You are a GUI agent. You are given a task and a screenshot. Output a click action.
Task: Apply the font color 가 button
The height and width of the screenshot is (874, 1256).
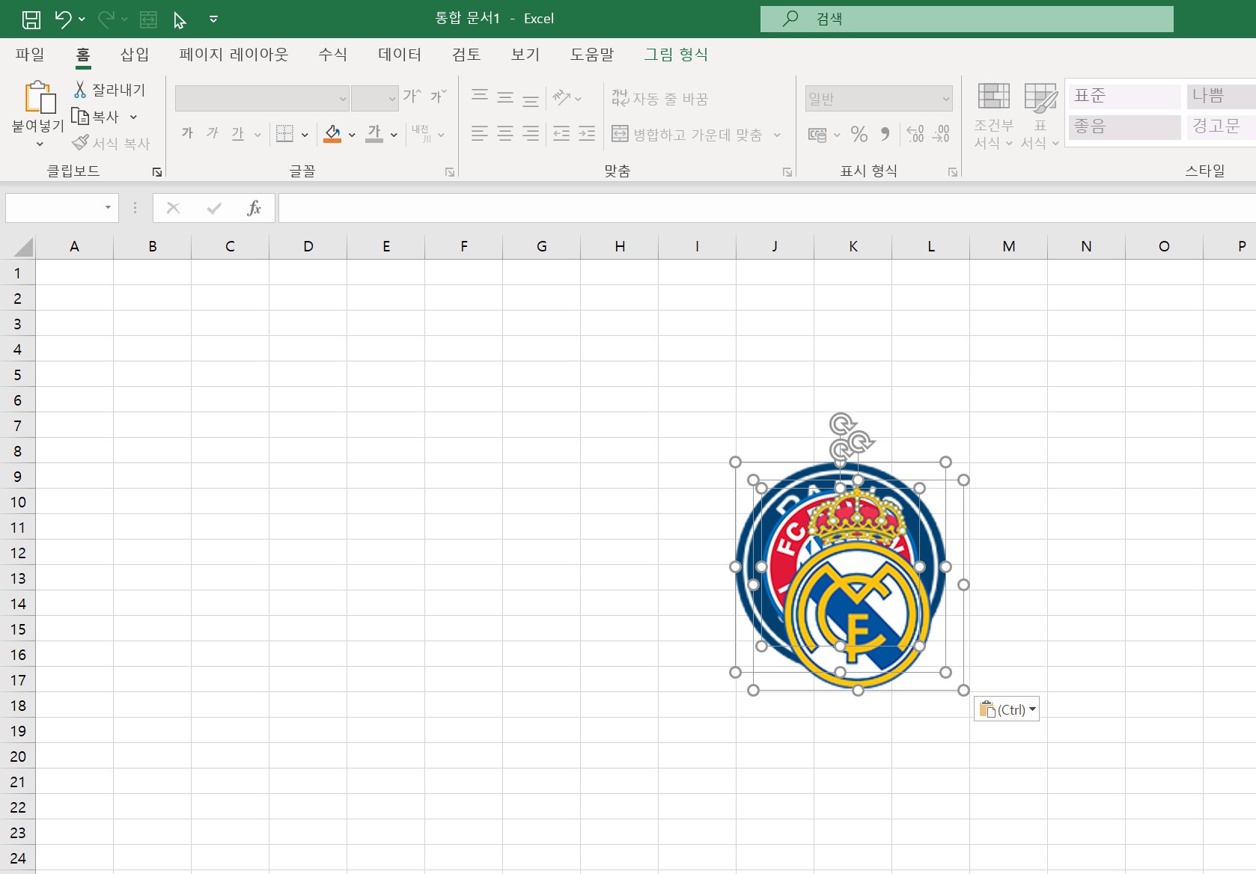pyautogui.click(x=374, y=134)
